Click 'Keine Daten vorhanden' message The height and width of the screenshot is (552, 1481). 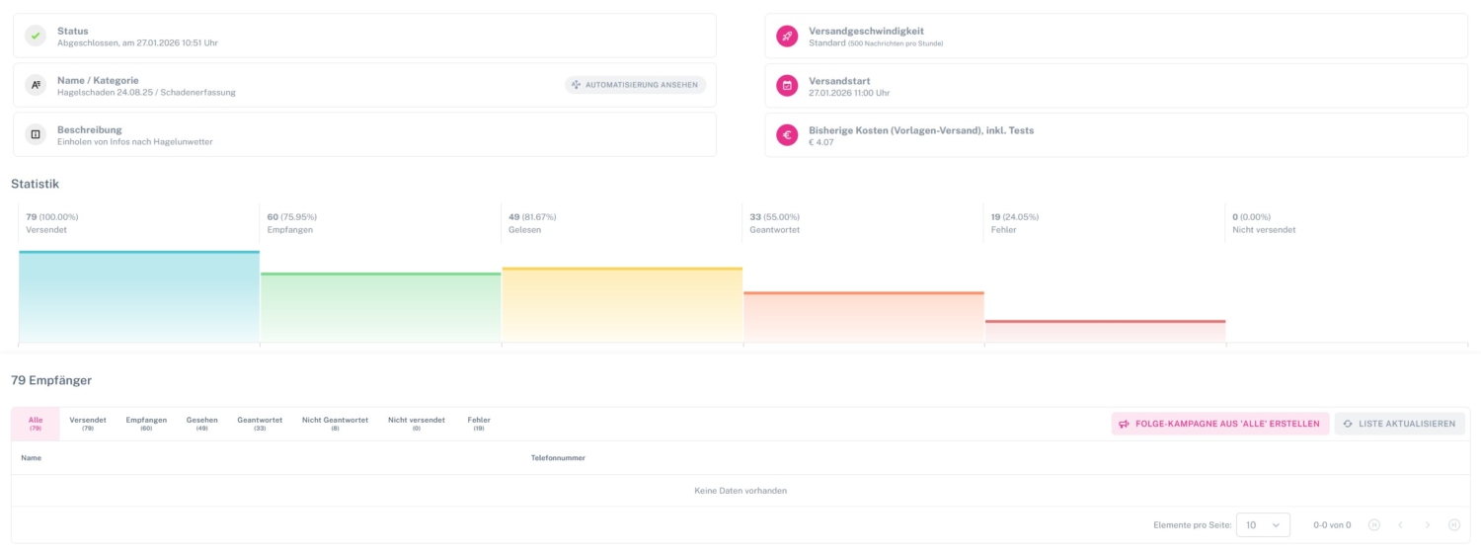[740, 491]
